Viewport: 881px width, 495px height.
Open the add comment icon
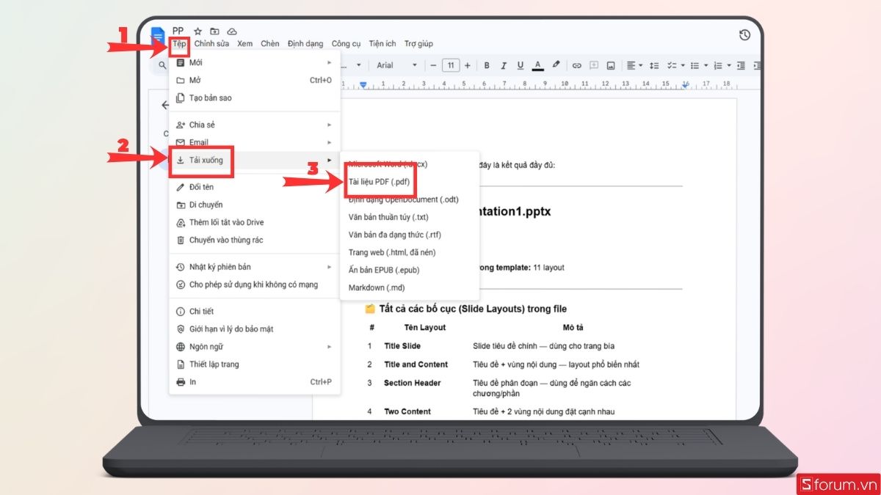[x=592, y=65]
